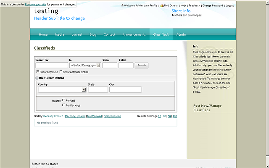Click the Welcome Admin user icon
This screenshot has height=168, width=269.
coord(122,6)
